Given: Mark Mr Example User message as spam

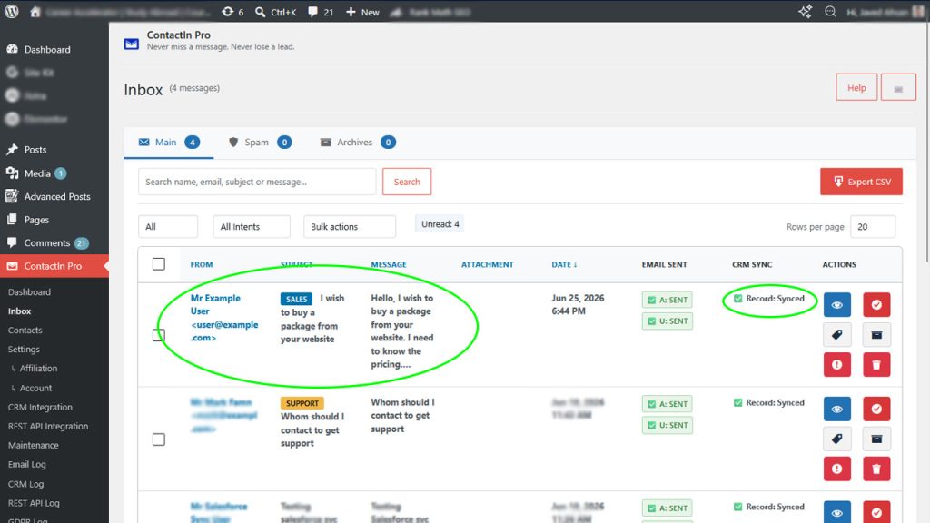Looking at the screenshot, I should tap(836, 365).
